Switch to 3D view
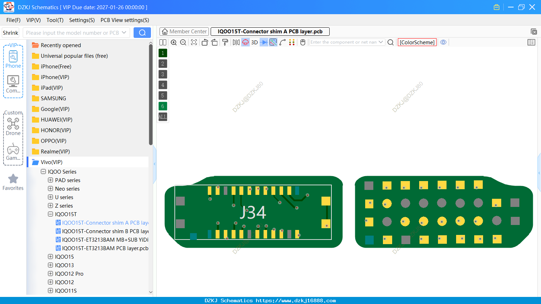 (254, 42)
